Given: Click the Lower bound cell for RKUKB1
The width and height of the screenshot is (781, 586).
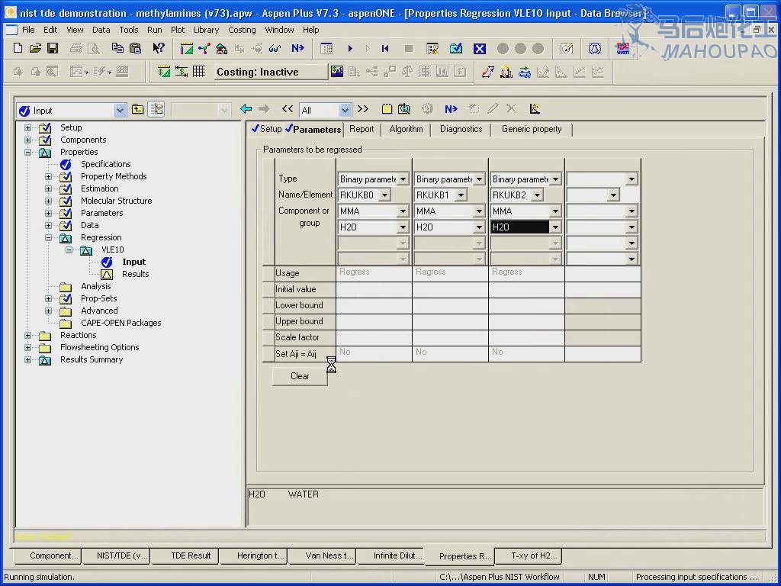Looking at the screenshot, I should (x=450, y=305).
